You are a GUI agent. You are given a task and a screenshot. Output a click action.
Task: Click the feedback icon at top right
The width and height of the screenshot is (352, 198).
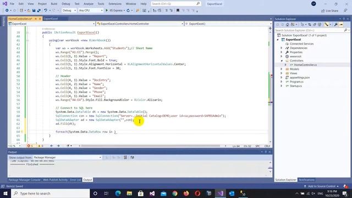click(345, 10)
